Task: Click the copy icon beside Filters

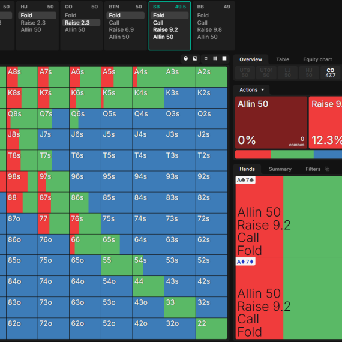Action: click(327, 169)
